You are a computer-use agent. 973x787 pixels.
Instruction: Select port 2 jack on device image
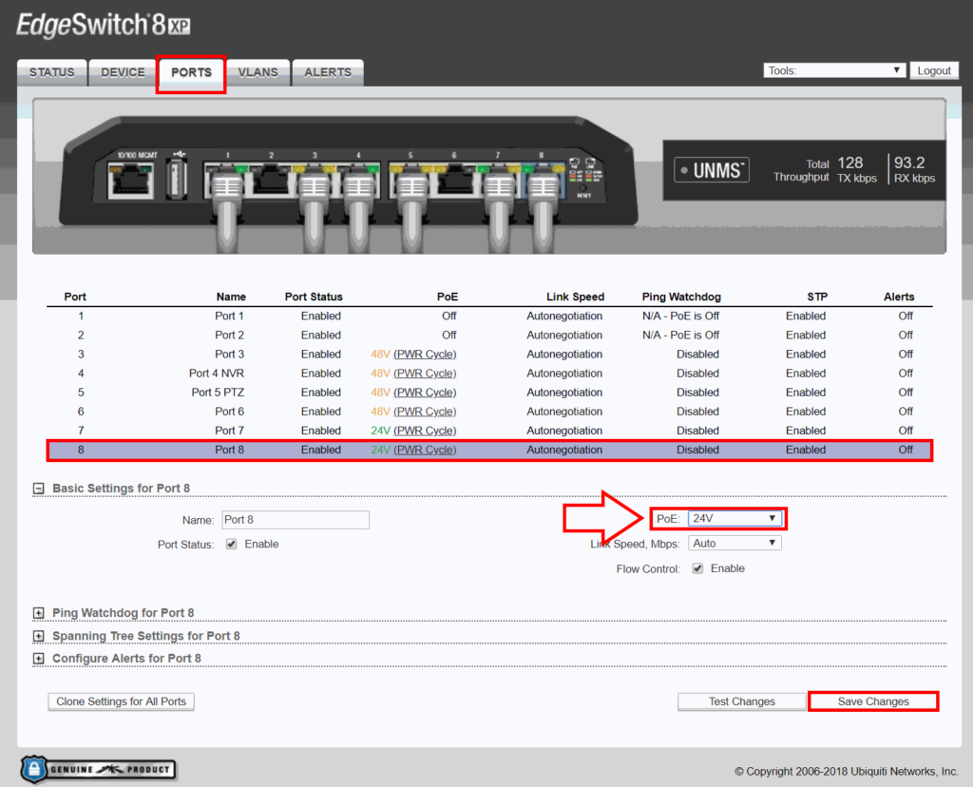(x=270, y=180)
